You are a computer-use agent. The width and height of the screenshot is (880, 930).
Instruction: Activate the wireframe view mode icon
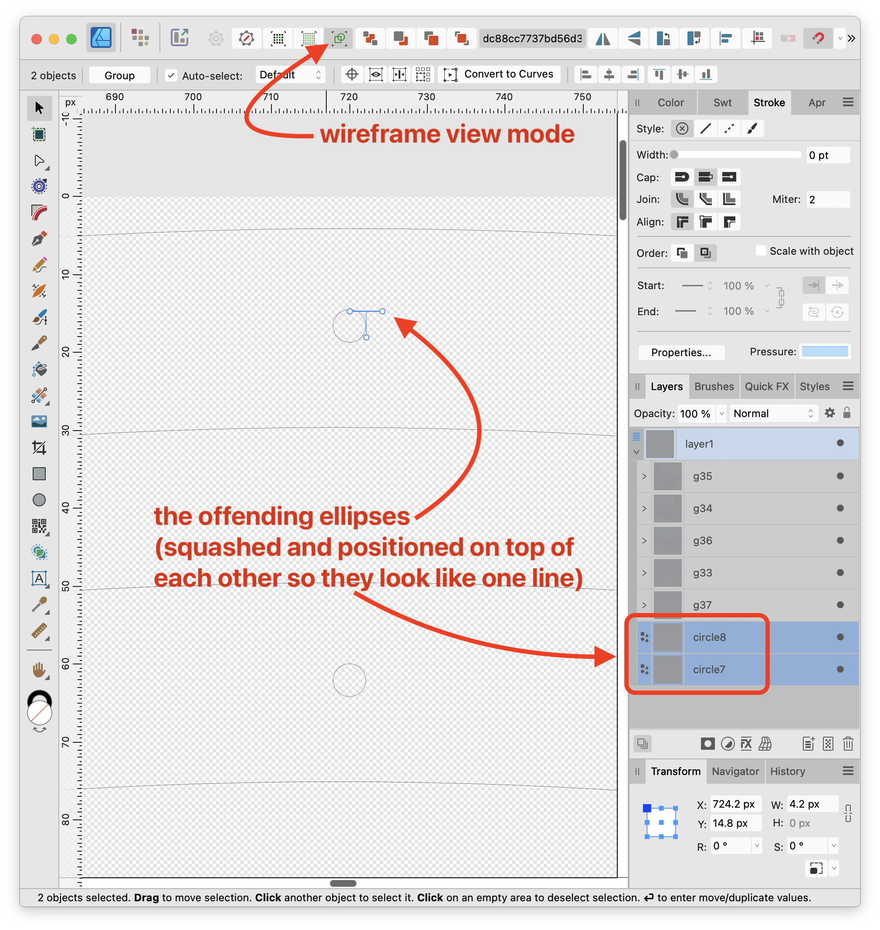coord(338,38)
